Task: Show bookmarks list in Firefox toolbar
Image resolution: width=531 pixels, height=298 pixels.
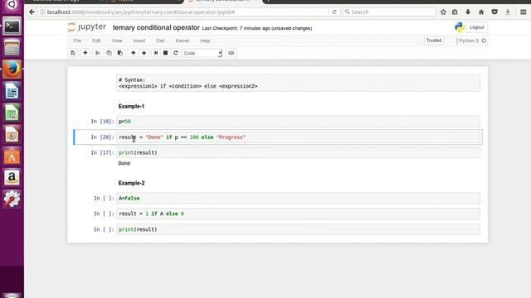Action: point(455,12)
